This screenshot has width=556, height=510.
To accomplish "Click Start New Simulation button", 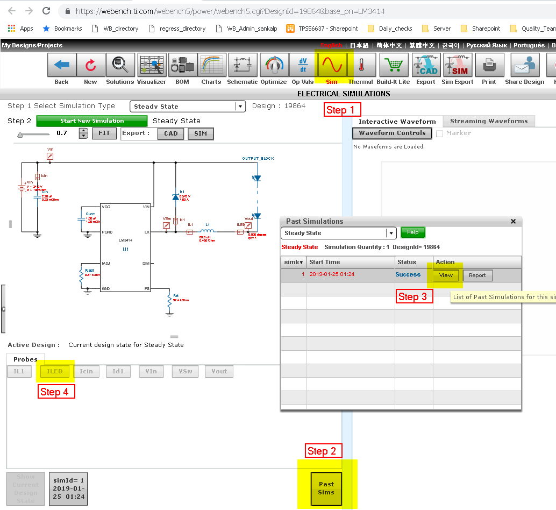I will pyautogui.click(x=92, y=121).
